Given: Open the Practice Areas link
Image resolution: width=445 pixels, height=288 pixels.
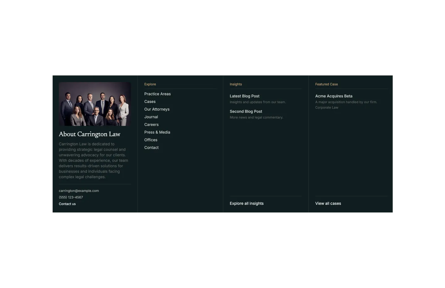Looking at the screenshot, I should (x=157, y=94).
